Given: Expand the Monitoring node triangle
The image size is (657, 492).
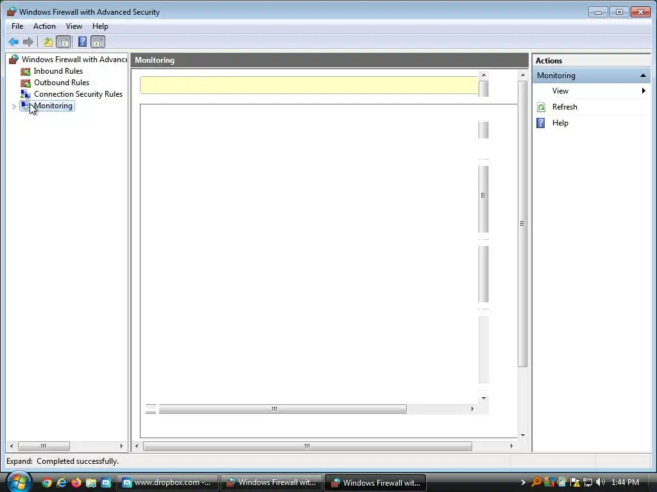Looking at the screenshot, I should tap(14, 106).
